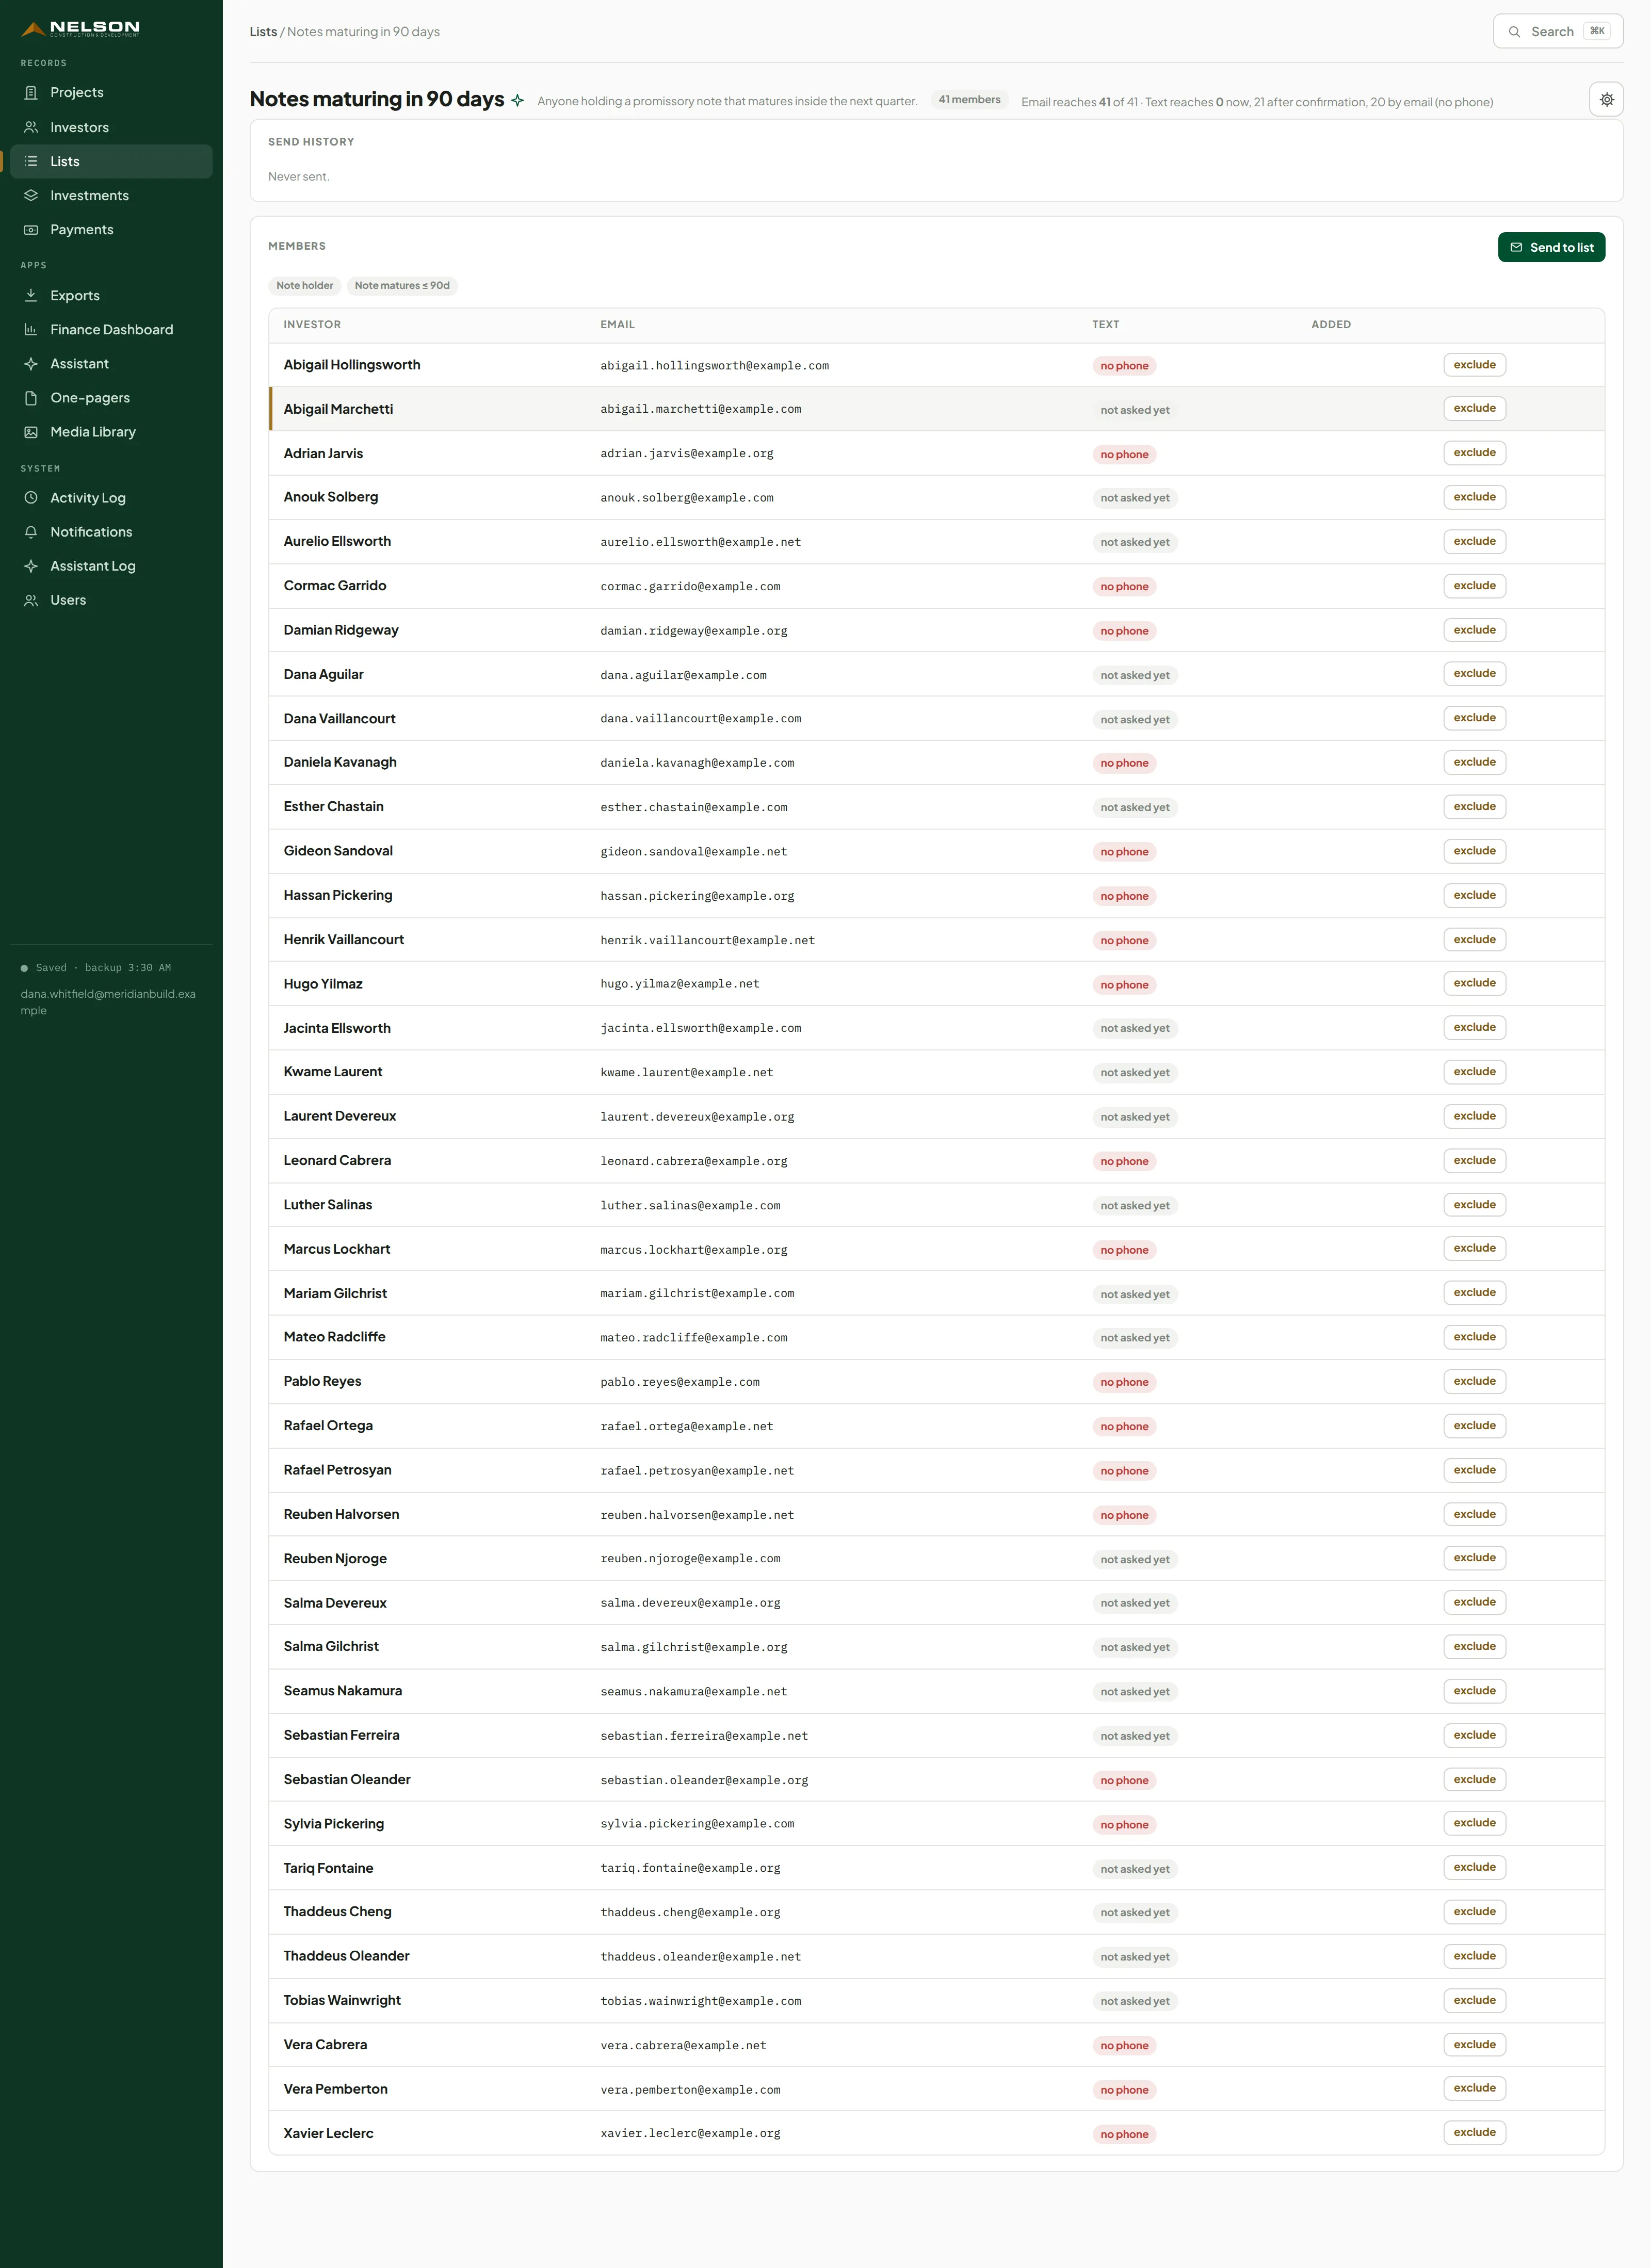Exclude Abigail Hollingsworth from the list
Viewport: 1651px width, 2268px height.
pyautogui.click(x=1474, y=365)
